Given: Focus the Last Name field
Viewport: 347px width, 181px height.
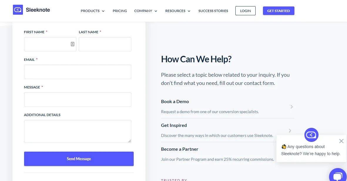Looking at the screenshot, I should coord(105,44).
